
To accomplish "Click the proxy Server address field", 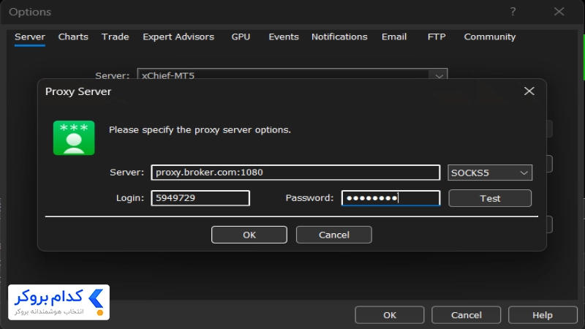I will click(x=295, y=173).
